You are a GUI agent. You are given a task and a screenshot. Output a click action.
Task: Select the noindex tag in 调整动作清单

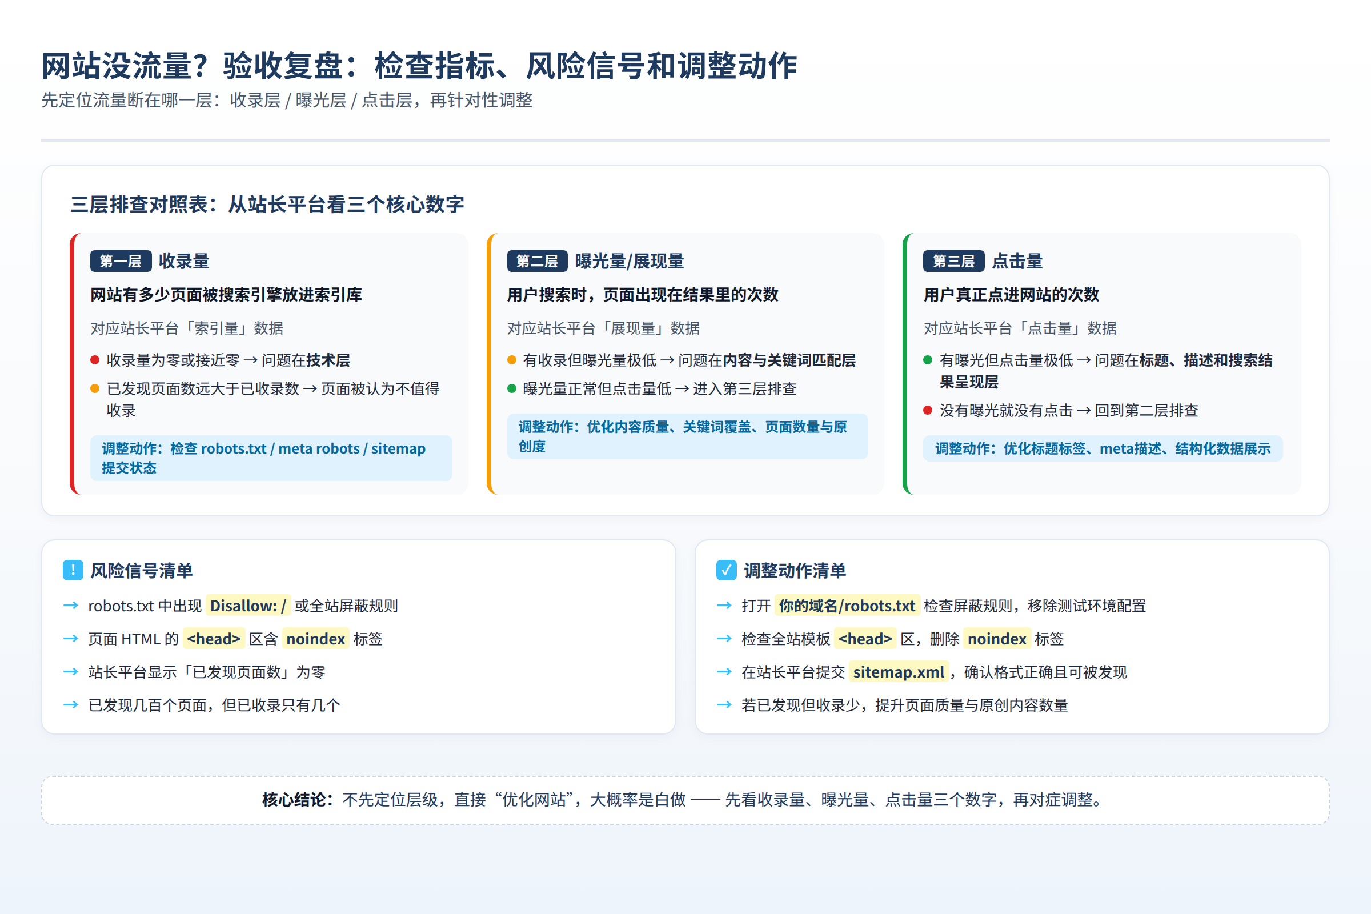997,639
